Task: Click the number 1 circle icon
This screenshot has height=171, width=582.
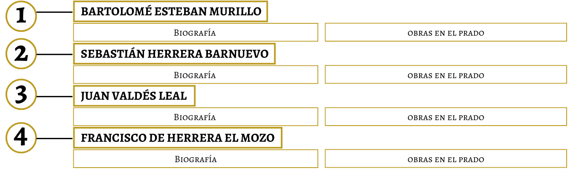Action: coord(21,16)
